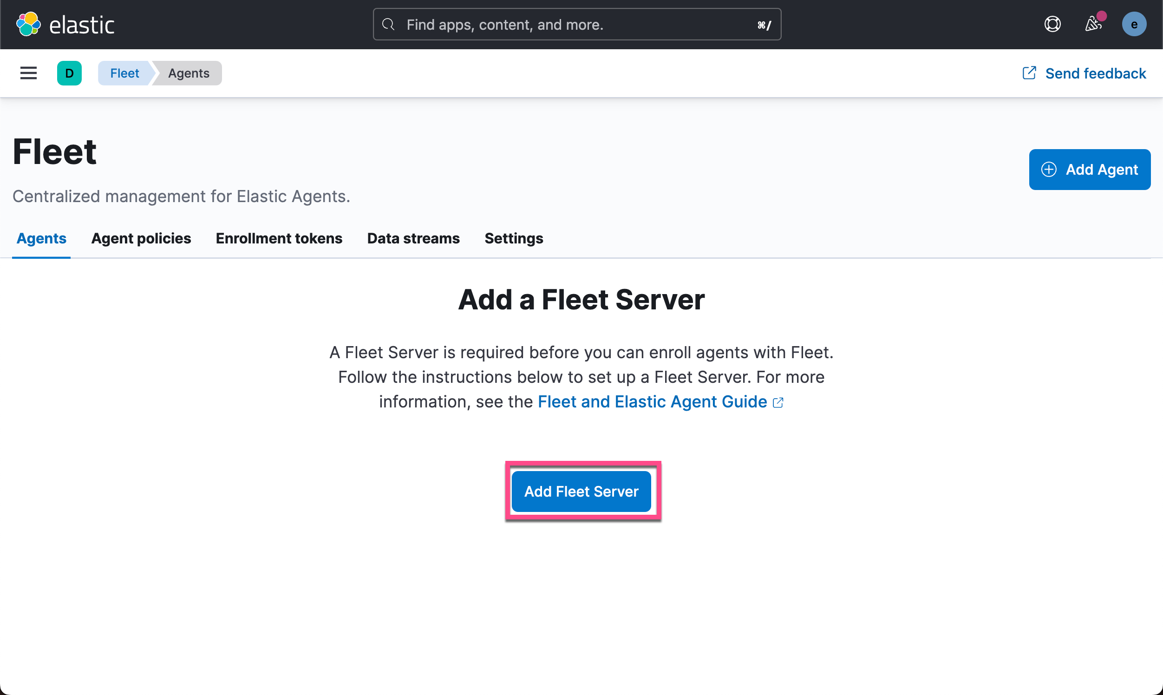
Task: Open the Settings tab
Action: (x=514, y=238)
